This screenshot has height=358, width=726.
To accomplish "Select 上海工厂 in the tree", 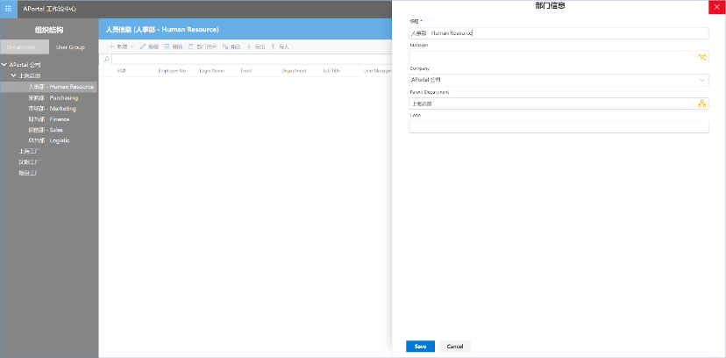I will [x=30, y=151].
